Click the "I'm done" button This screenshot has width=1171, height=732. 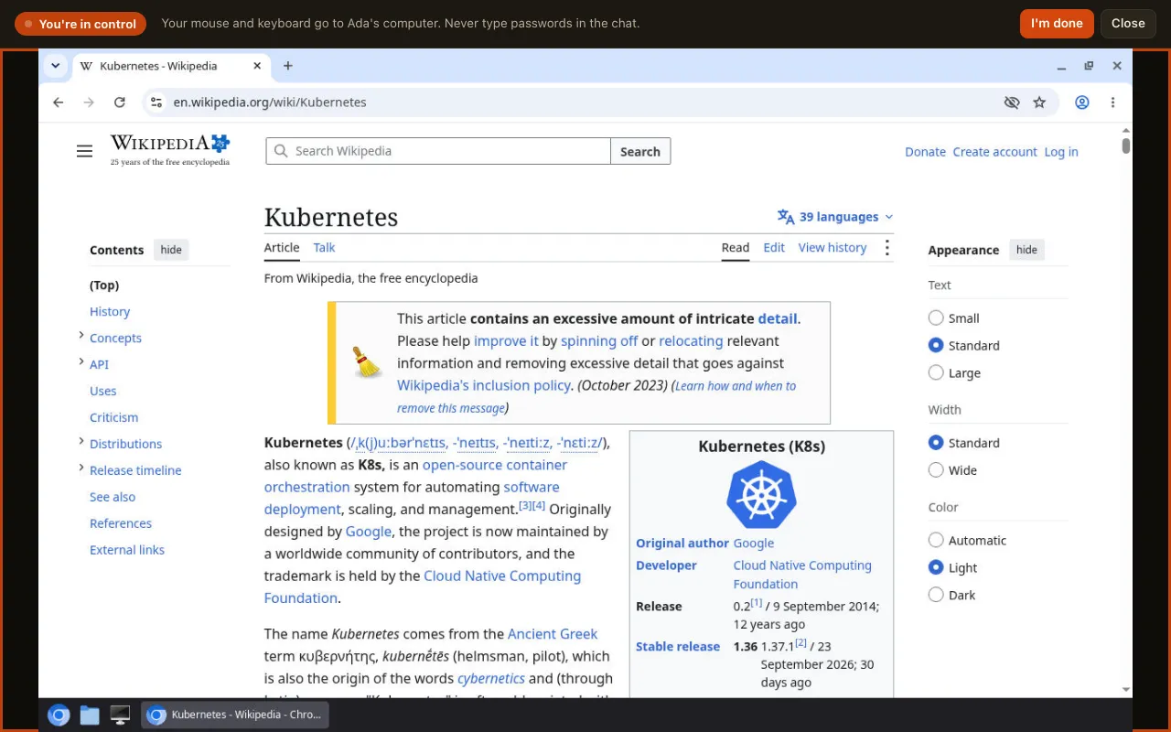coord(1057,24)
